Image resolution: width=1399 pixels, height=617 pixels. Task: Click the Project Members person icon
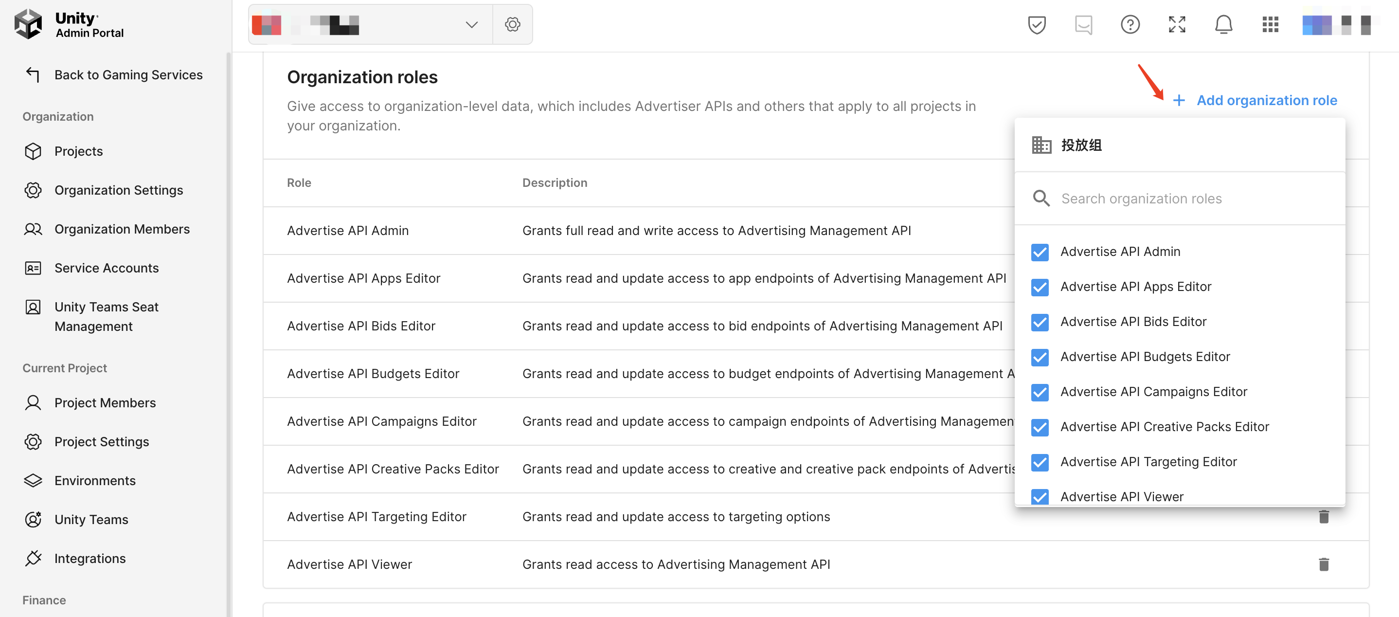point(33,403)
